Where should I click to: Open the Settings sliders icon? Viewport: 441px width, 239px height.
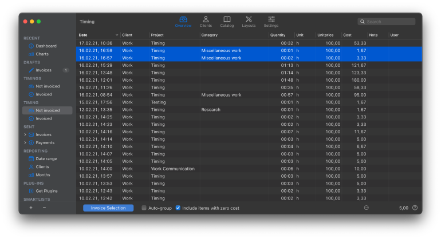point(271,21)
